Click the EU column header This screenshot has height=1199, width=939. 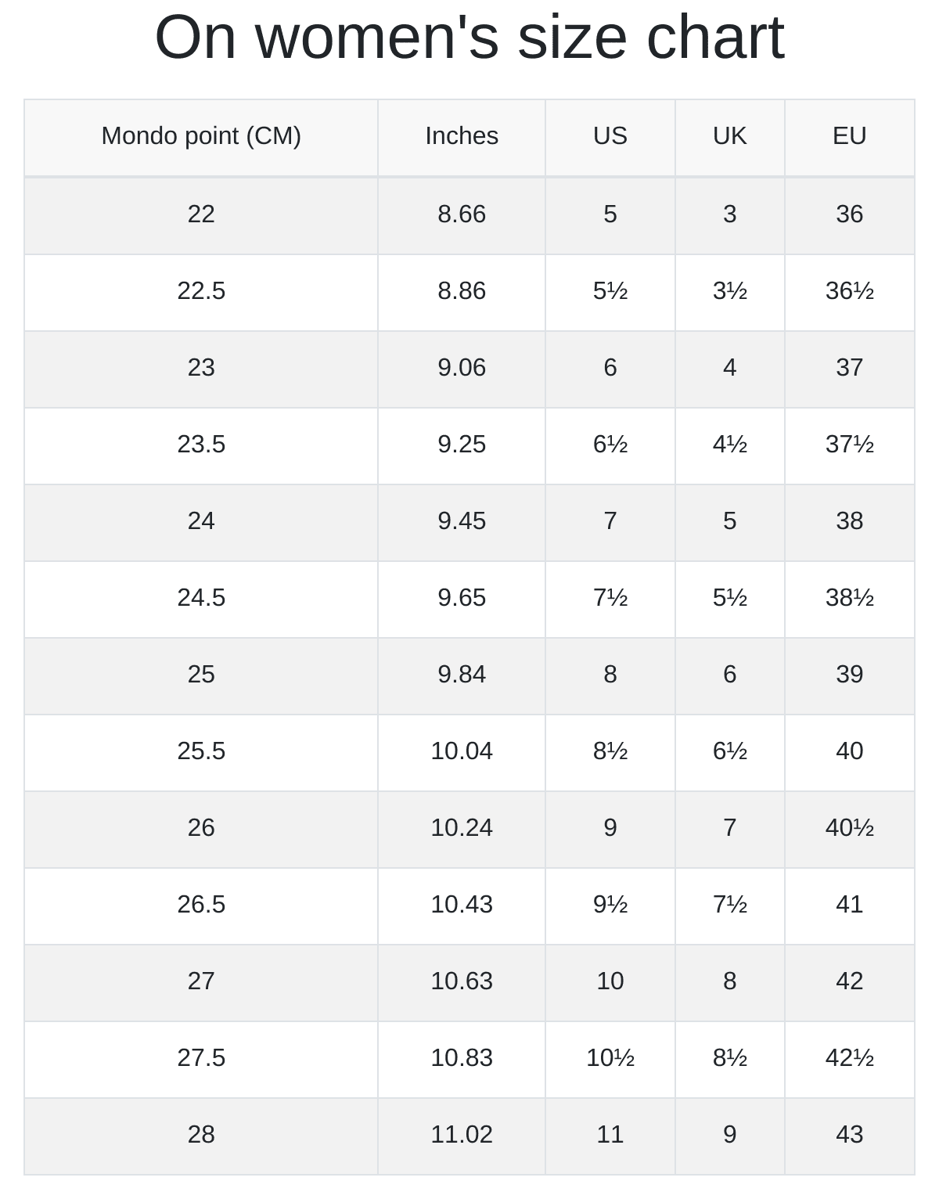pos(849,136)
